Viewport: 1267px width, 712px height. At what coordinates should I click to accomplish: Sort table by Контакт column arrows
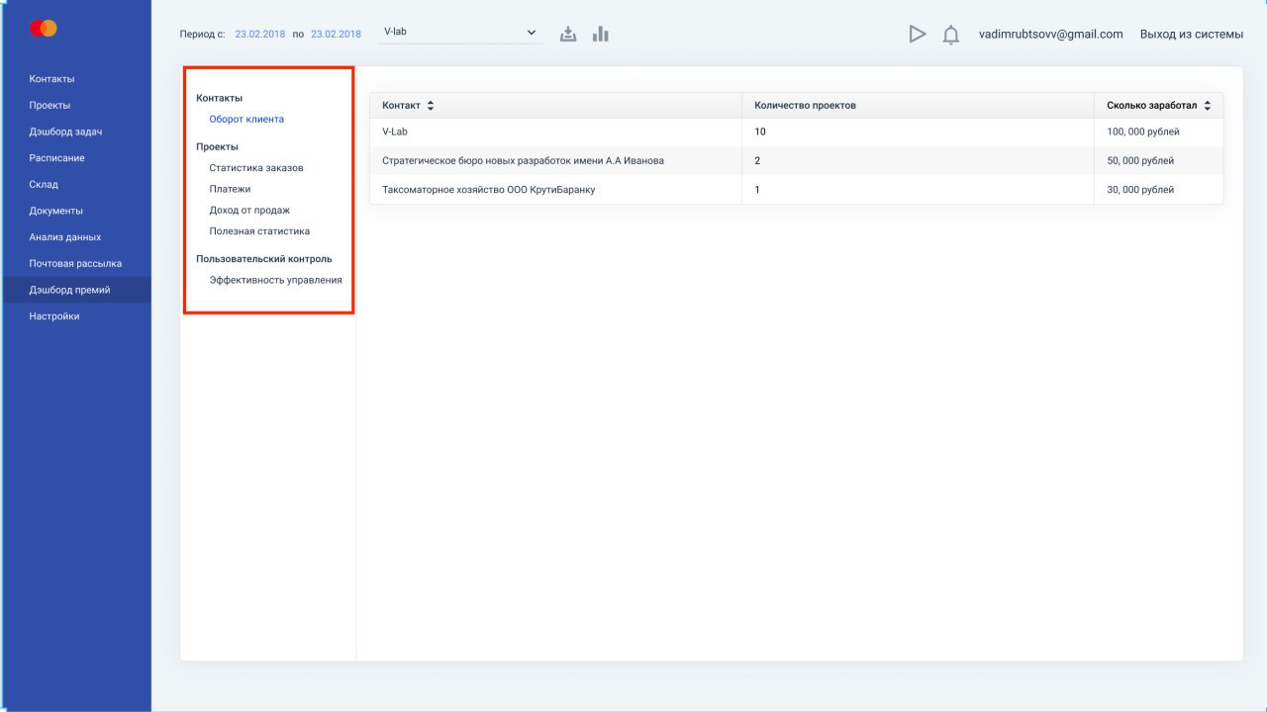431,105
